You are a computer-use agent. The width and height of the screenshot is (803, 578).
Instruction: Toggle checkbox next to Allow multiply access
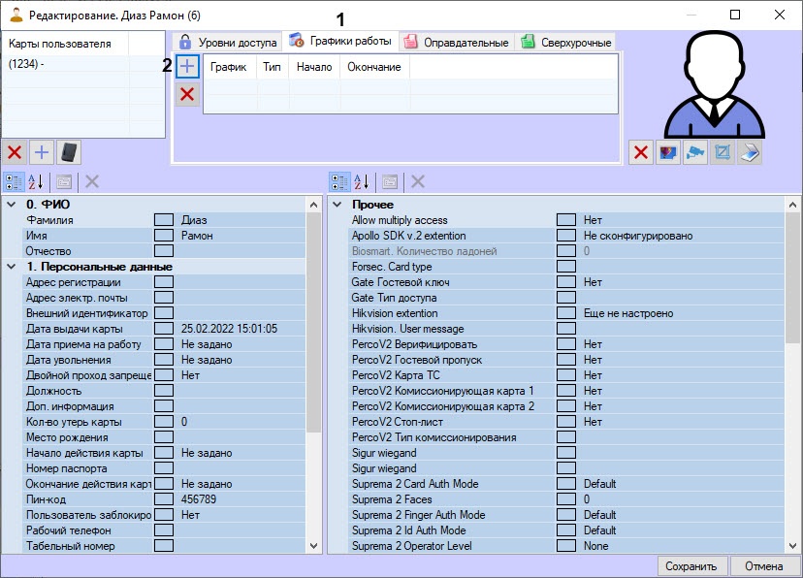tap(565, 220)
